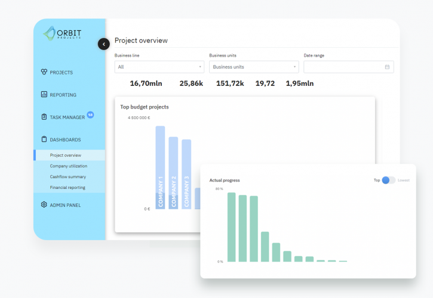Screen dimensions: 433x298
Task: Select Project overview dashboard item
Action: pos(69,155)
